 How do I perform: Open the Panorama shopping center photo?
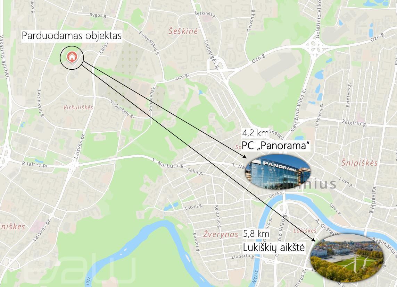pyautogui.click(x=278, y=172)
